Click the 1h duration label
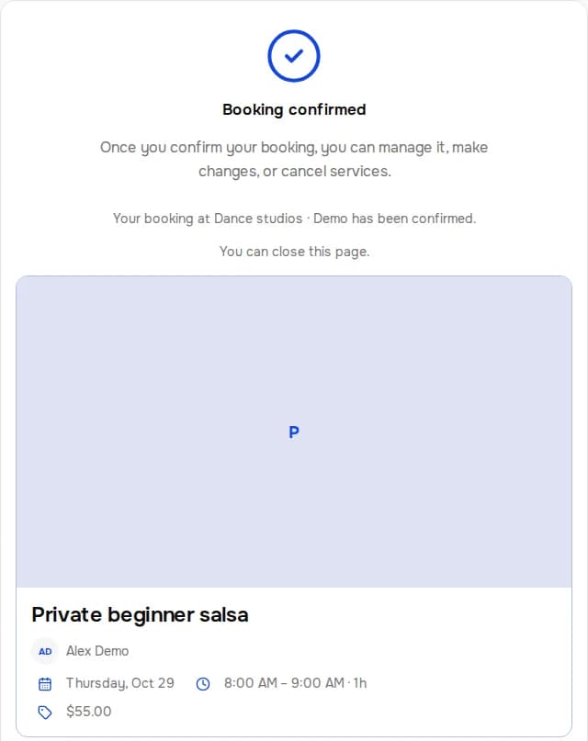The width and height of the screenshot is (588, 741). pos(360,683)
